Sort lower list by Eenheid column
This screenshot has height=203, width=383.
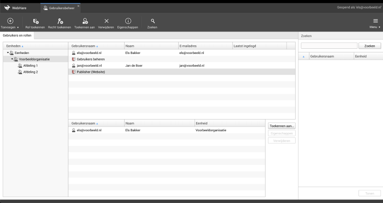coord(230,124)
